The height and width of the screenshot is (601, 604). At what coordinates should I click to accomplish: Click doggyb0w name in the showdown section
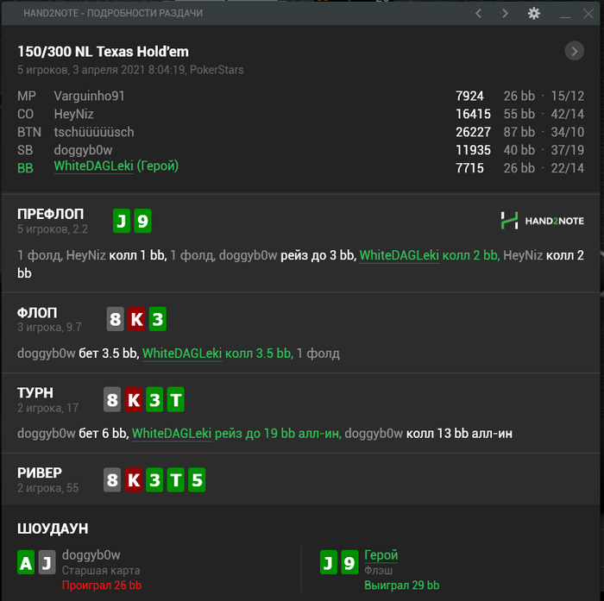[x=91, y=554]
